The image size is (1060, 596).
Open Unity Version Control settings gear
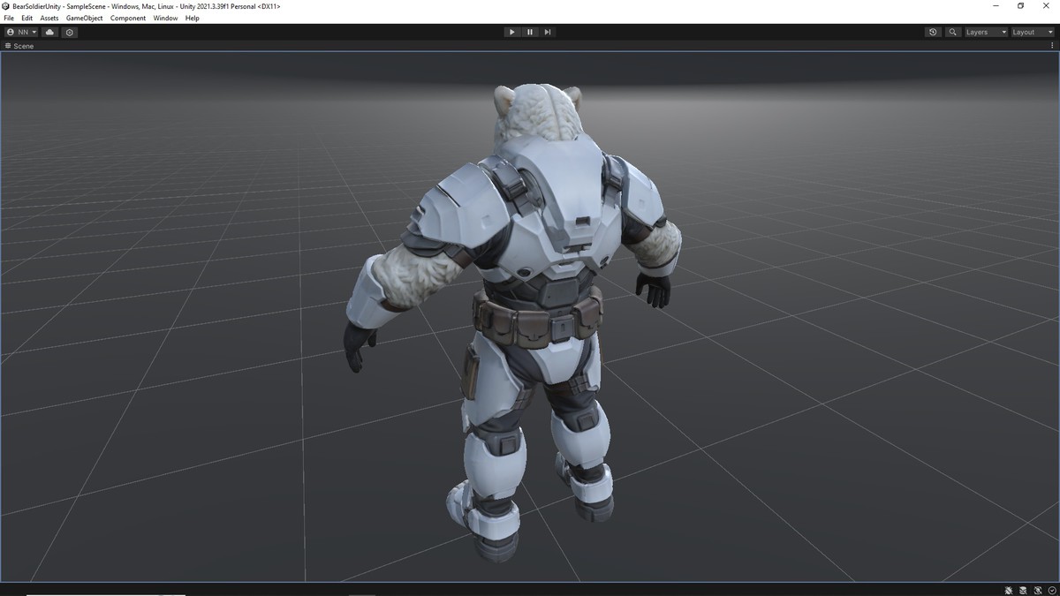coord(69,32)
